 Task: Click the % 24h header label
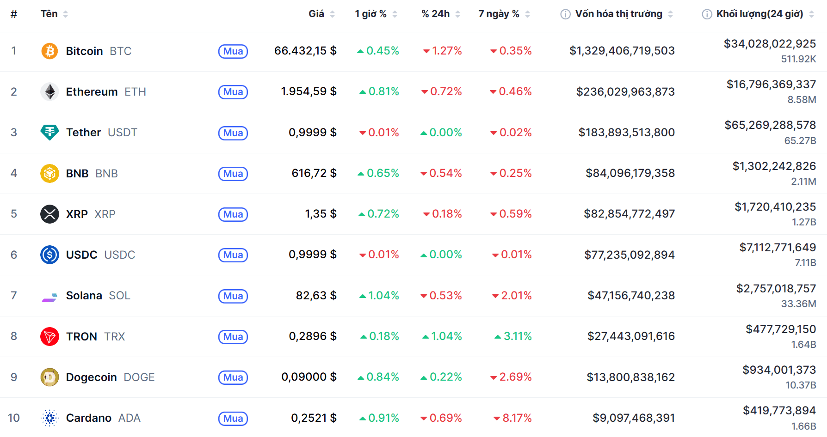point(436,14)
